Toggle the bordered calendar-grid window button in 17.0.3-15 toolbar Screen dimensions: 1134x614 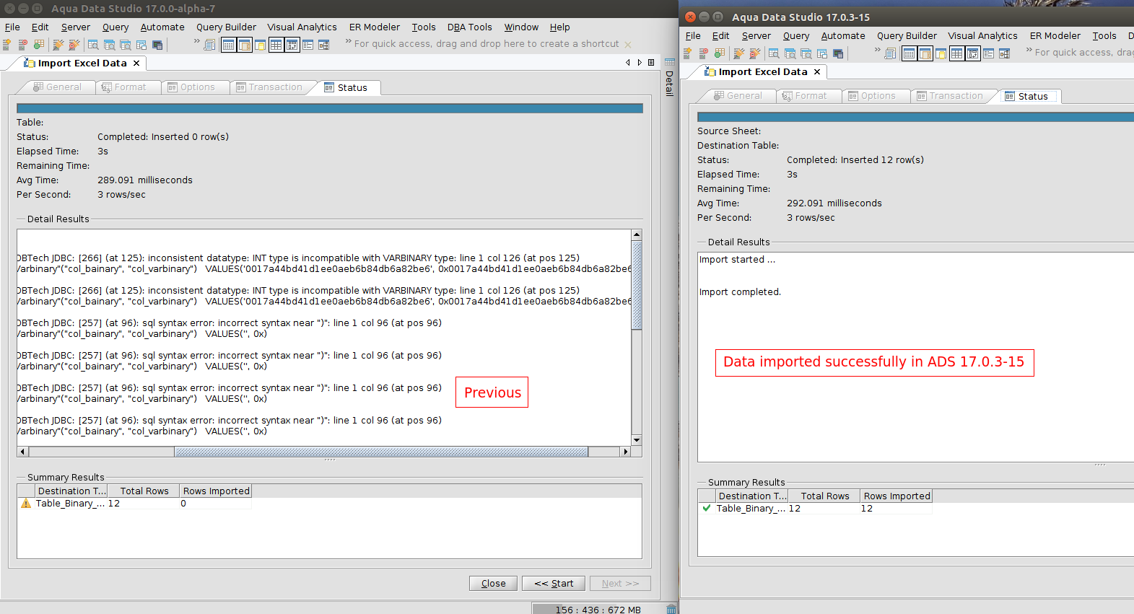pyautogui.click(x=909, y=53)
